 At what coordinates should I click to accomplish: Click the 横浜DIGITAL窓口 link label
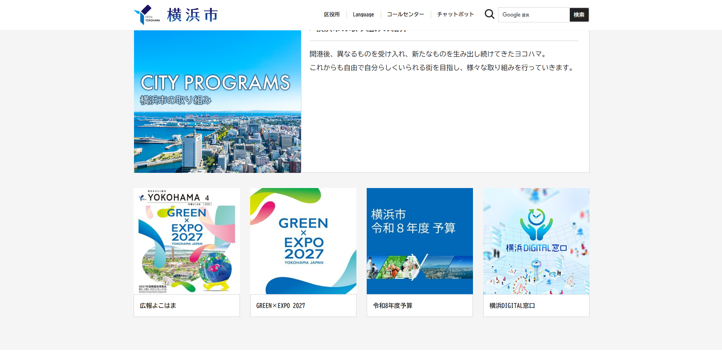tap(512, 306)
